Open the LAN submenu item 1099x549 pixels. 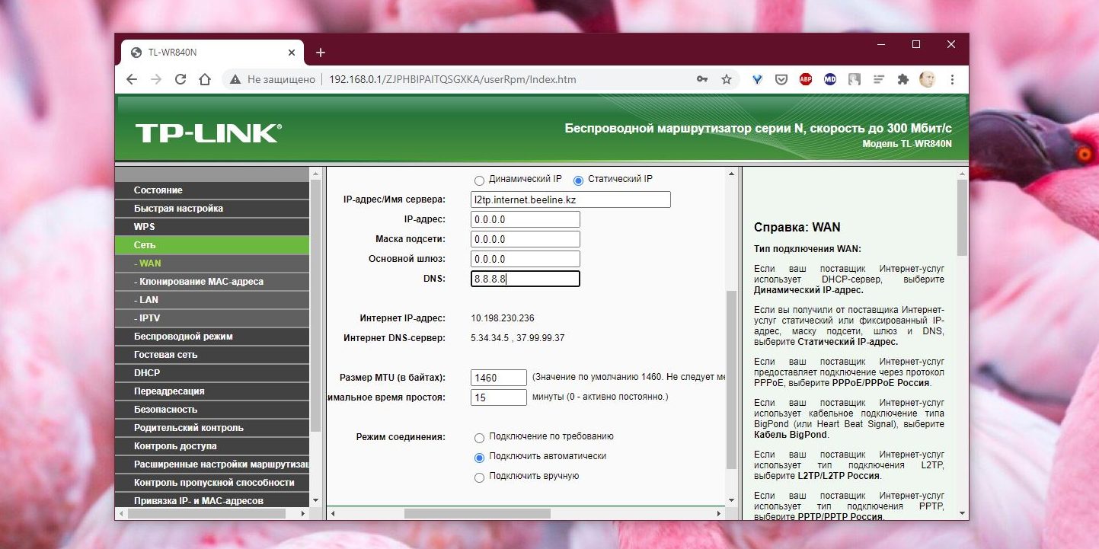click(x=212, y=300)
